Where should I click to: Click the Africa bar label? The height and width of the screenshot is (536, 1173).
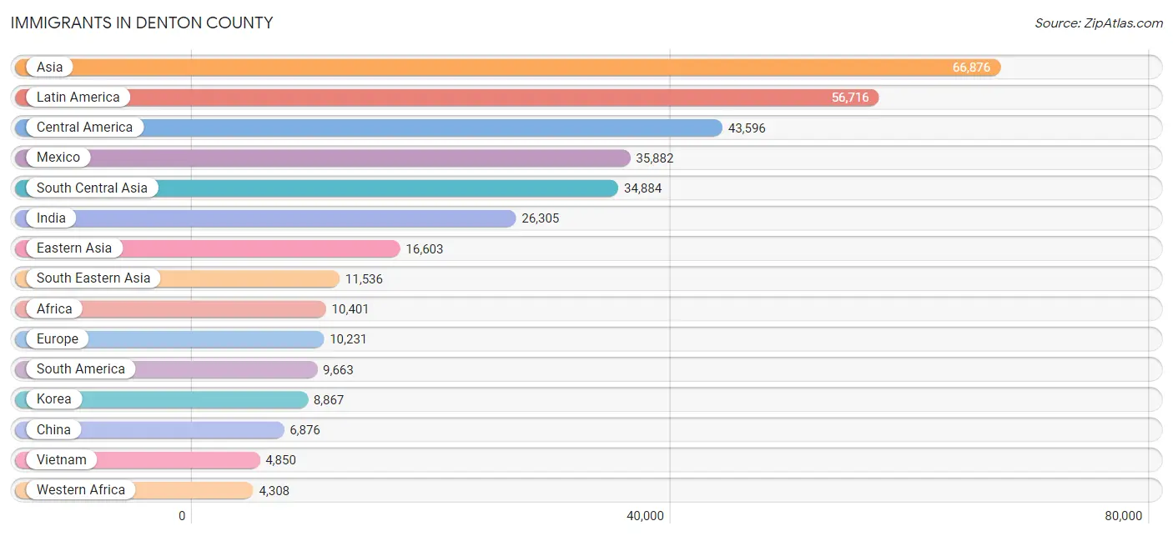click(54, 308)
